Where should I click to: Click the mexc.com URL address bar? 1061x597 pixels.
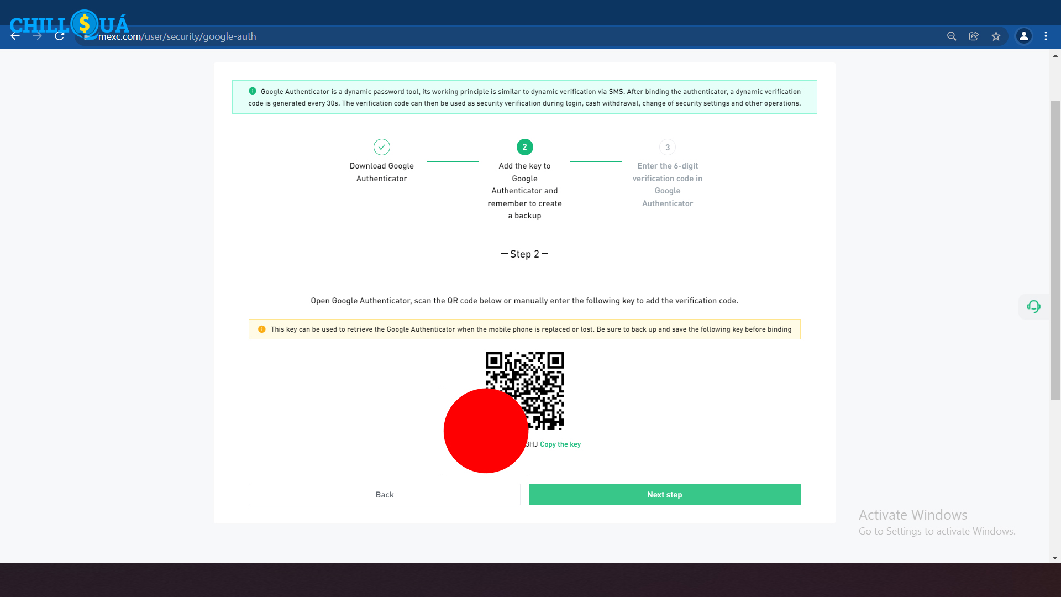(177, 36)
